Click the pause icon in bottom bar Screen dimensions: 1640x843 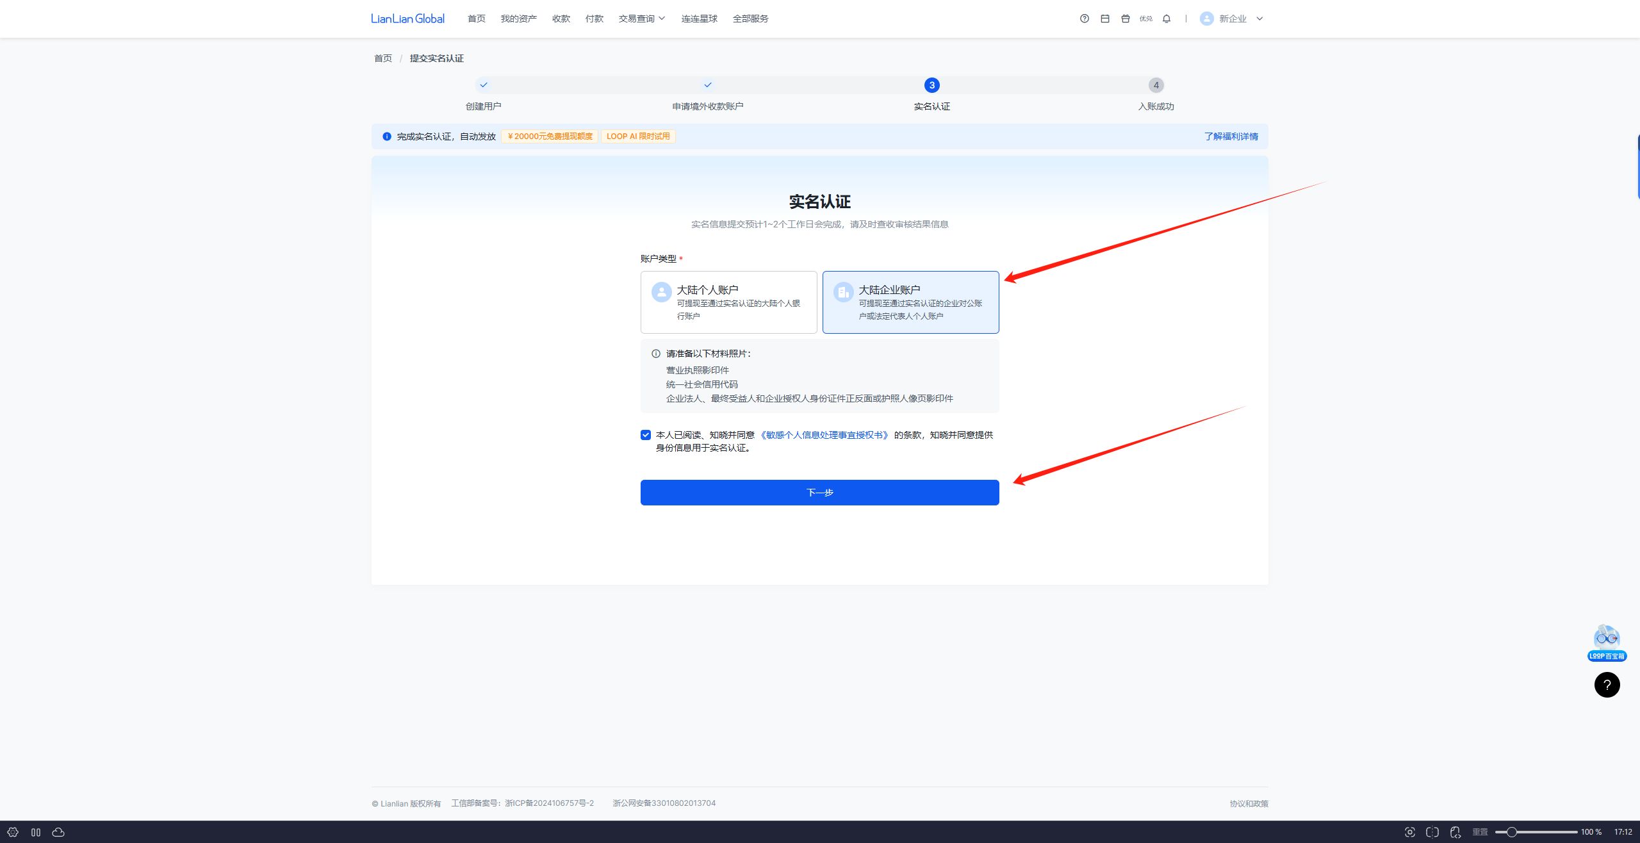coord(36,832)
